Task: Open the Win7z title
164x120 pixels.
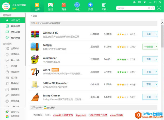Action: coord(46,70)
